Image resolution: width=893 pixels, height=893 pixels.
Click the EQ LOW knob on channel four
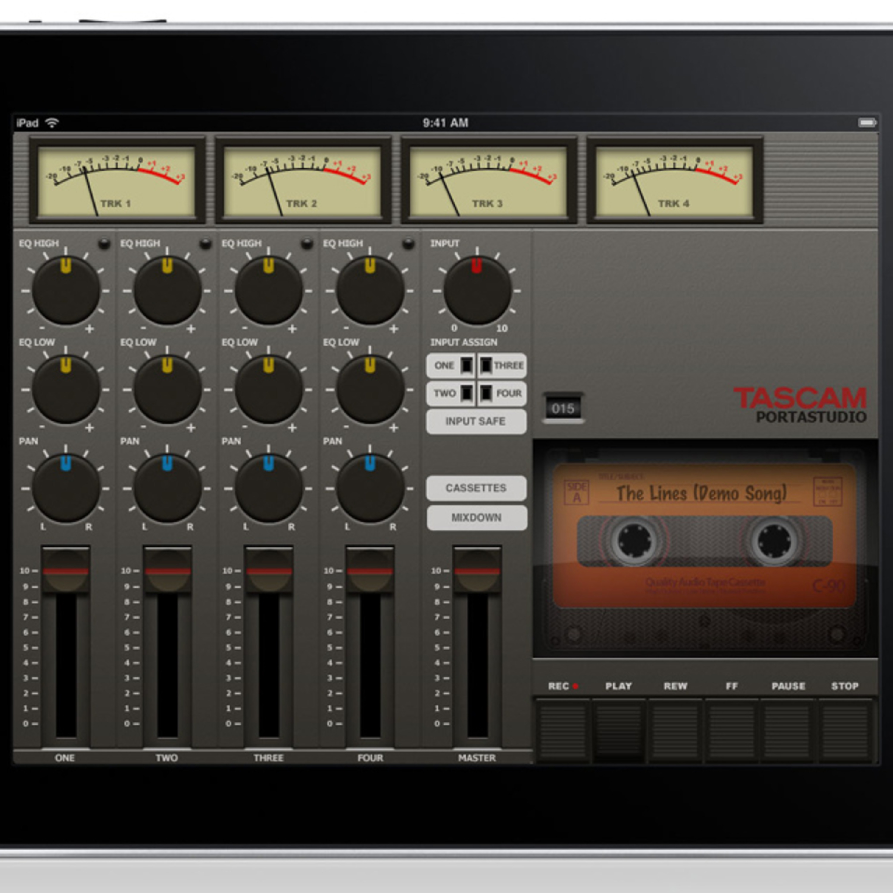tap(370, 389)
